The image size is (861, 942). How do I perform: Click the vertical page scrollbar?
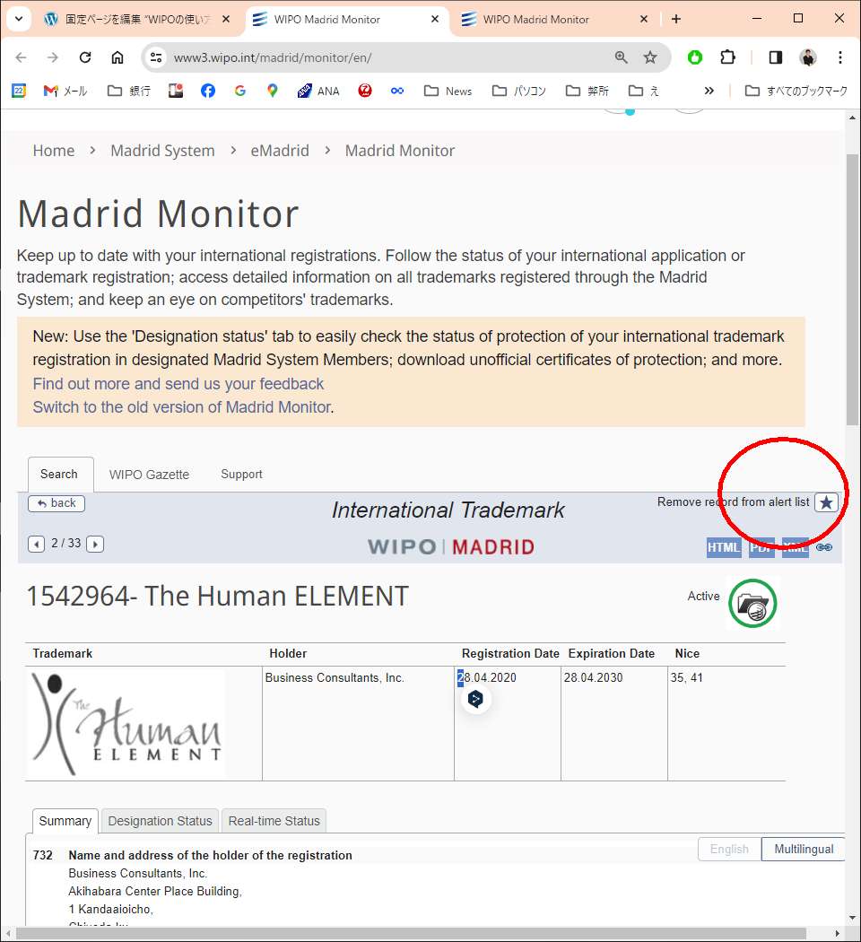click(852, 288)
